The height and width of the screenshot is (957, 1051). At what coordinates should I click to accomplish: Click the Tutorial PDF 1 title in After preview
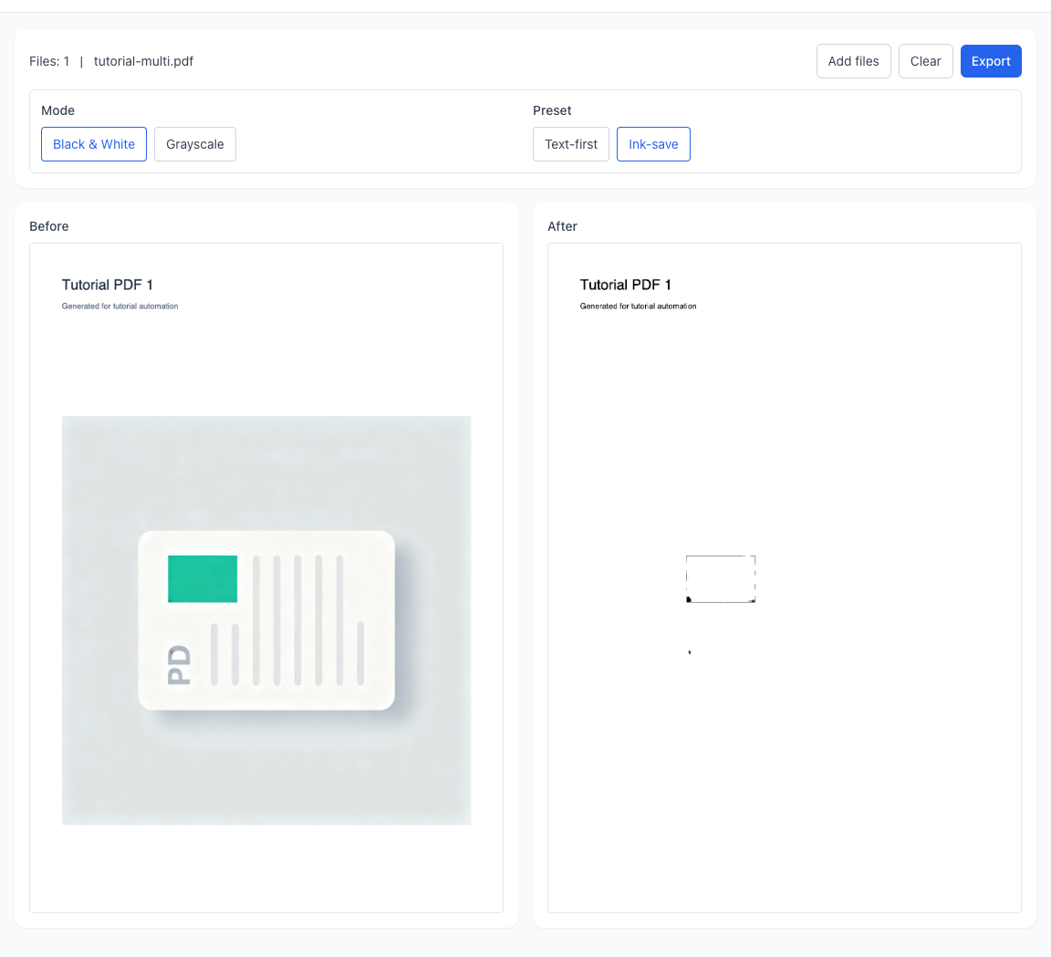[x=625, y=285]
